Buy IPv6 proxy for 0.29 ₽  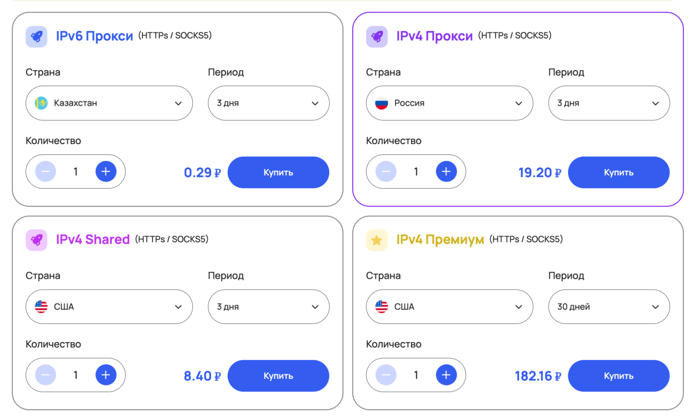tap(278, 172)
